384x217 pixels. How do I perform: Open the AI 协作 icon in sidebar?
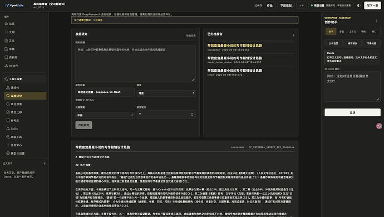click(6, 66)
